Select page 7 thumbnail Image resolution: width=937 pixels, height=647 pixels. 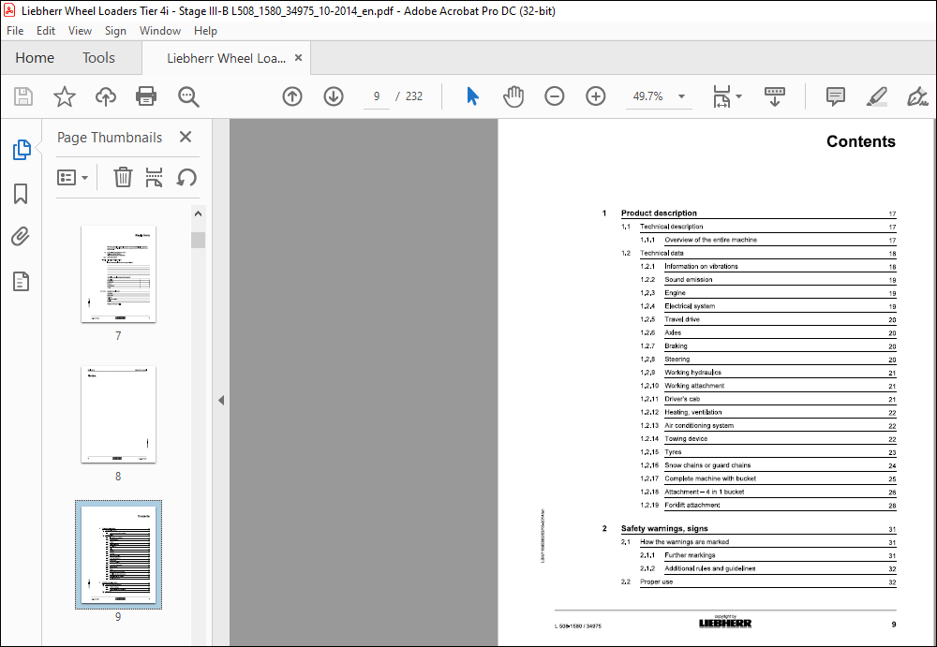[x=118, y=273]
